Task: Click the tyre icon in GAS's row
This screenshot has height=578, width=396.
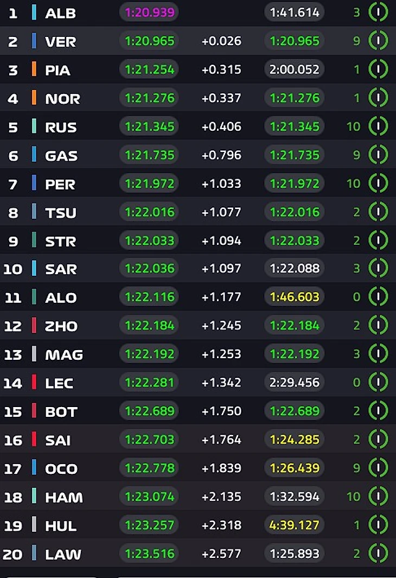Action: click(378, 155)
